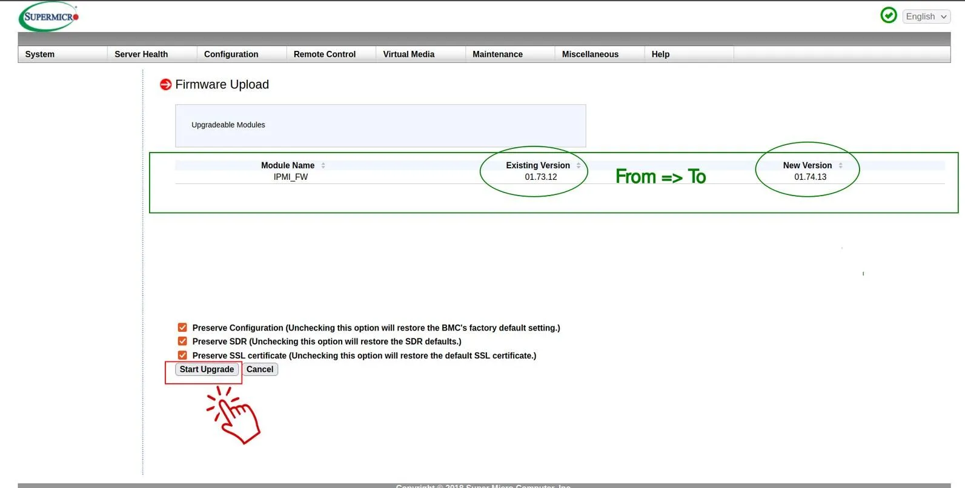Uncheck Preserve Configuration checkbox
The image size is (965, 488).
182,328
